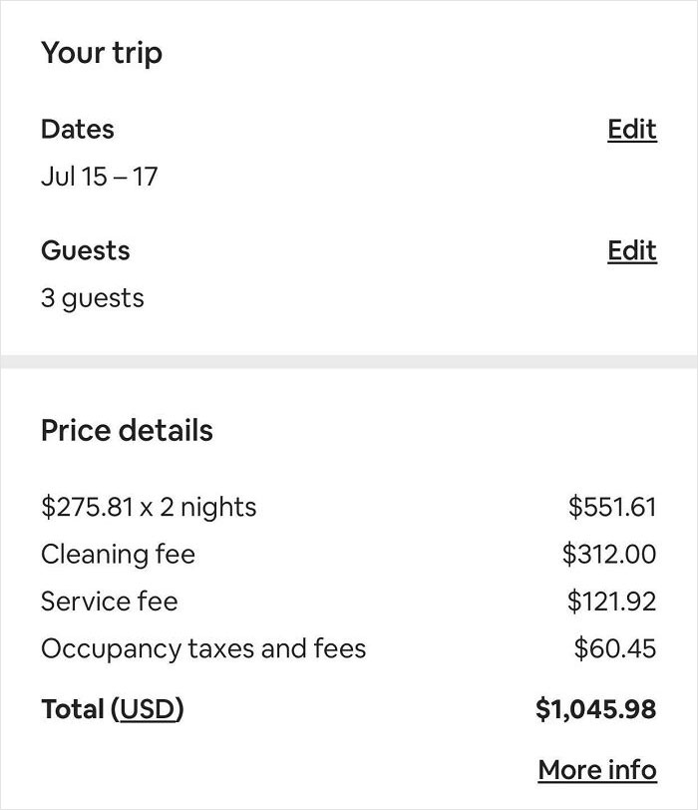Edit the trip dates
The width and height of the screenshot is (698, 810).
click(631, 130)
